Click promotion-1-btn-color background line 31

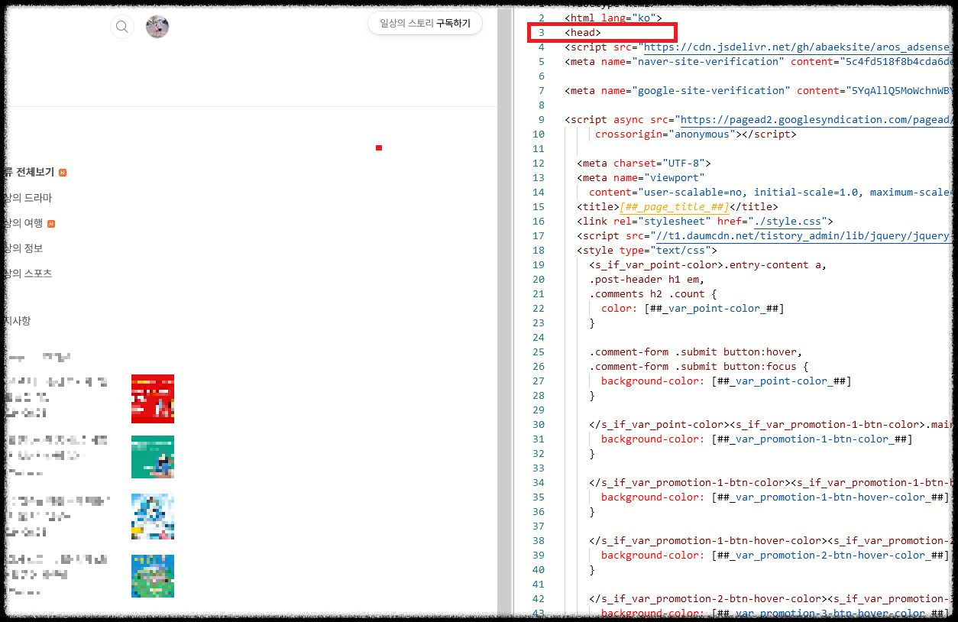[x=757, y=439]
